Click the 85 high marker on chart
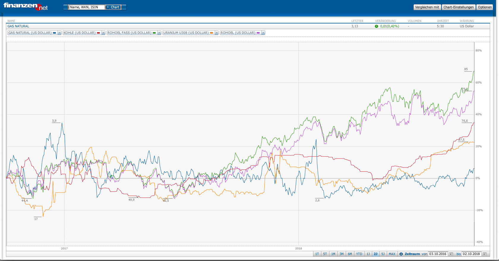The height and width of the screenshot is (261, 499). (466, 69)
